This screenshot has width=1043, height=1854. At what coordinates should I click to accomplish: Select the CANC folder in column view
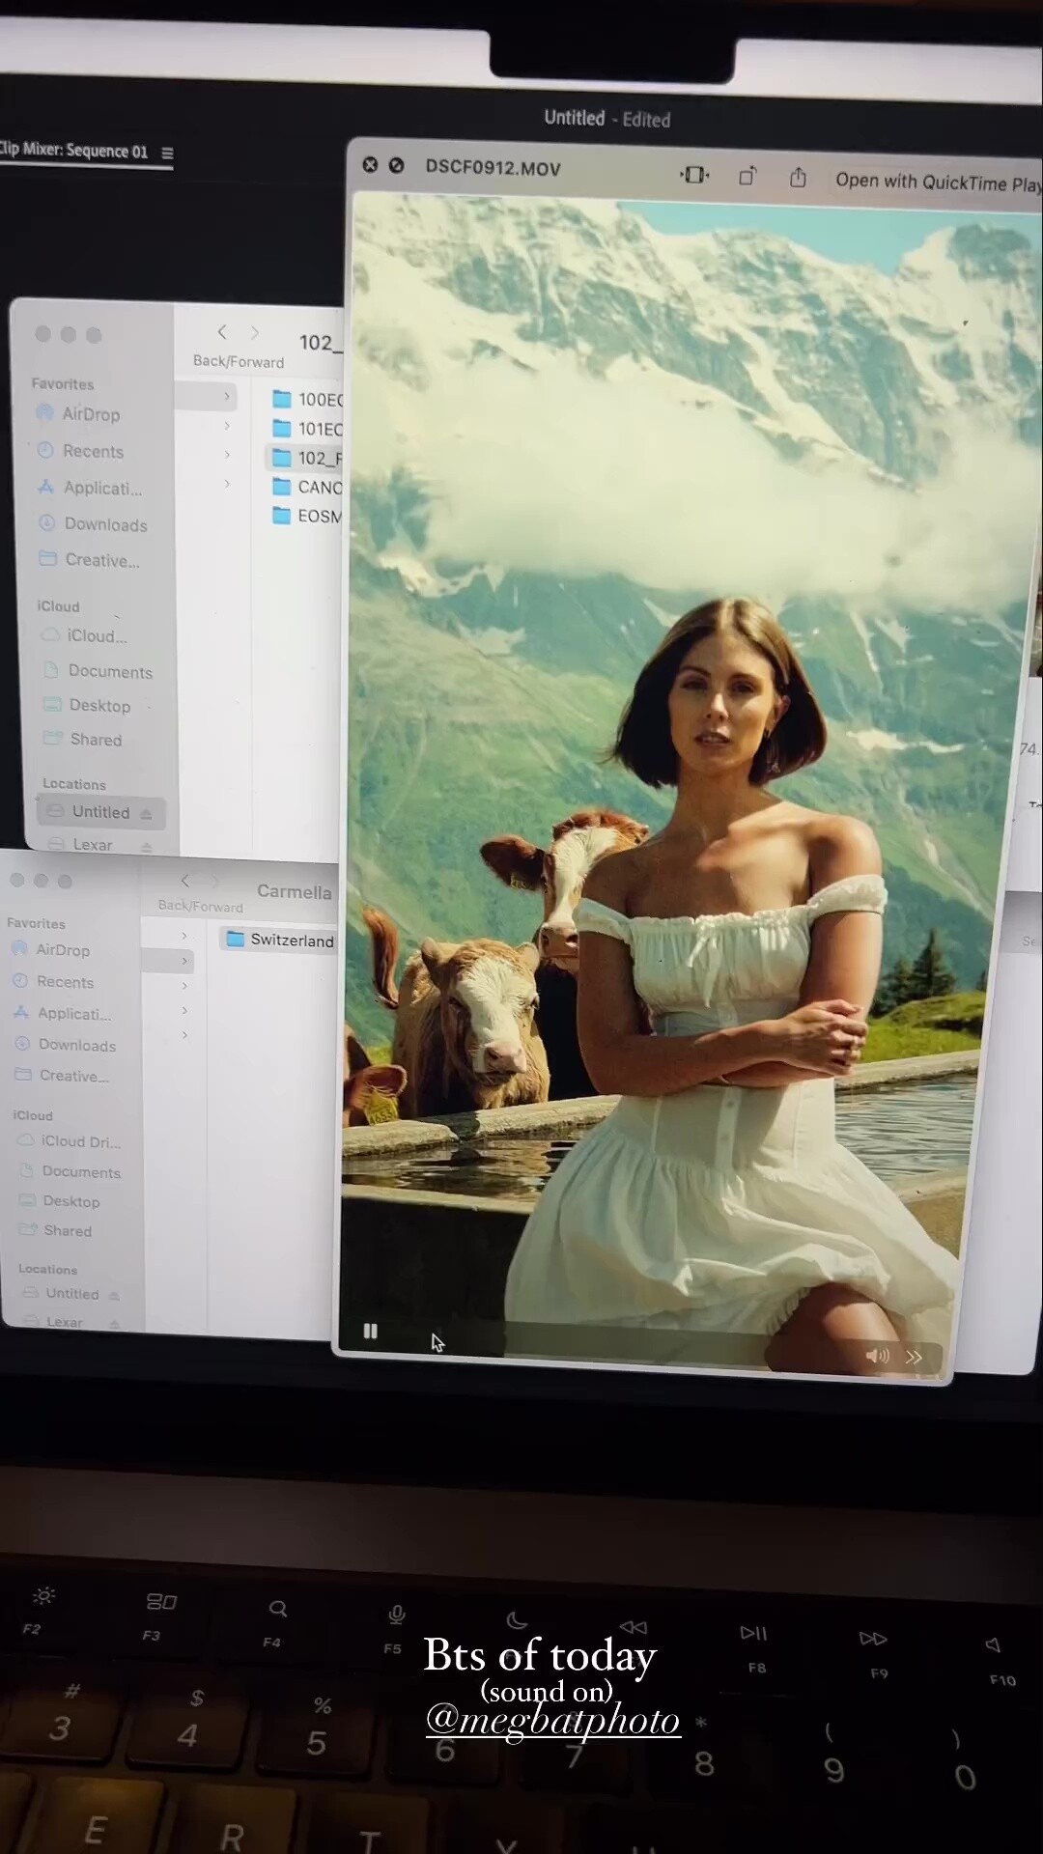(x=319, y=487)
